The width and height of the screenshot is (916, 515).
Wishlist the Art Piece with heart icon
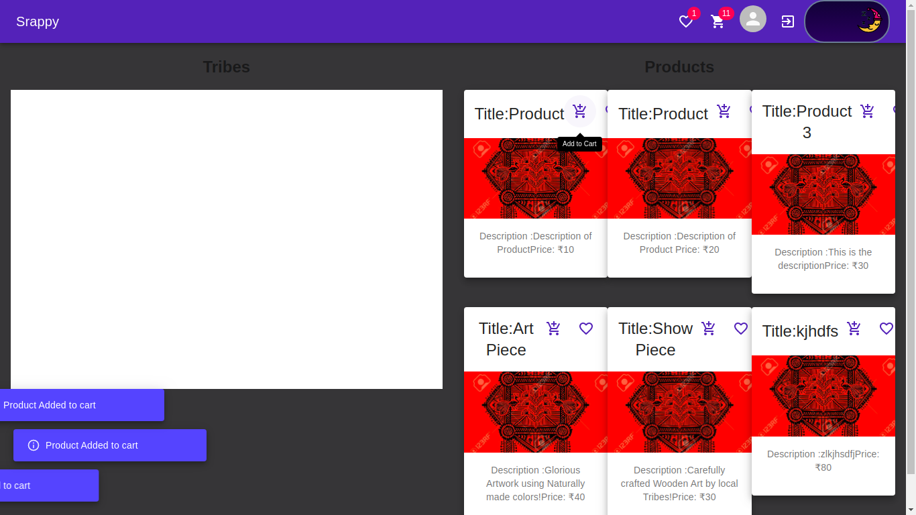[x=586, y=329]
